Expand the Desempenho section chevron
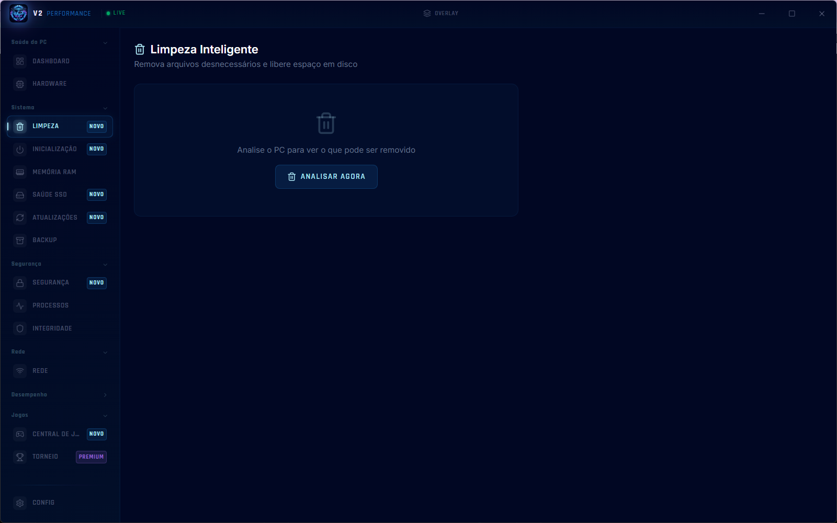The height and width of the screenshot is (523, 837). coord(105,395)
